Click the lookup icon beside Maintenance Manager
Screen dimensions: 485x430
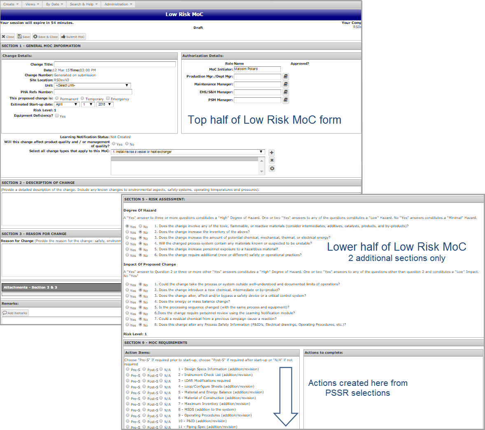(286, 84)
